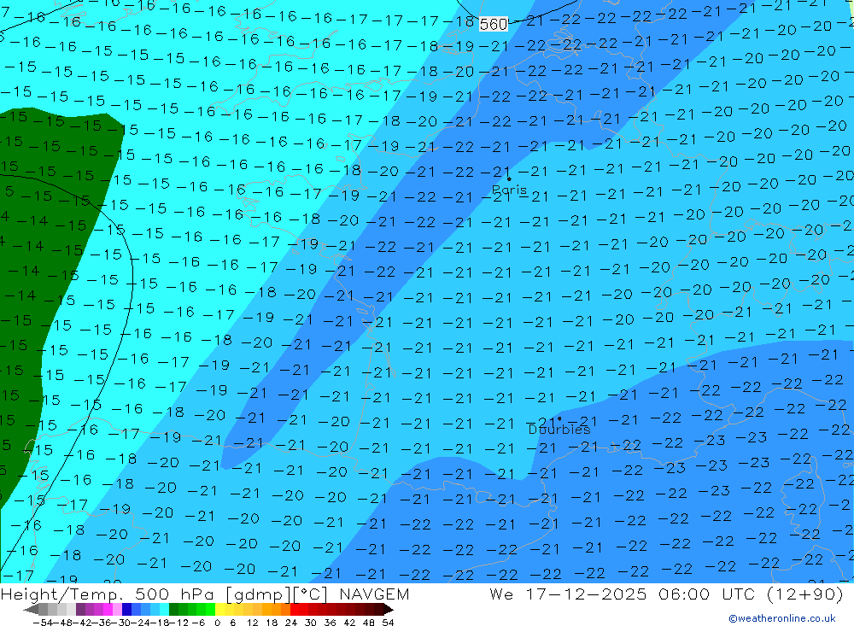
Task: Click the '-30' legend scale value
Action: point(121,623)
